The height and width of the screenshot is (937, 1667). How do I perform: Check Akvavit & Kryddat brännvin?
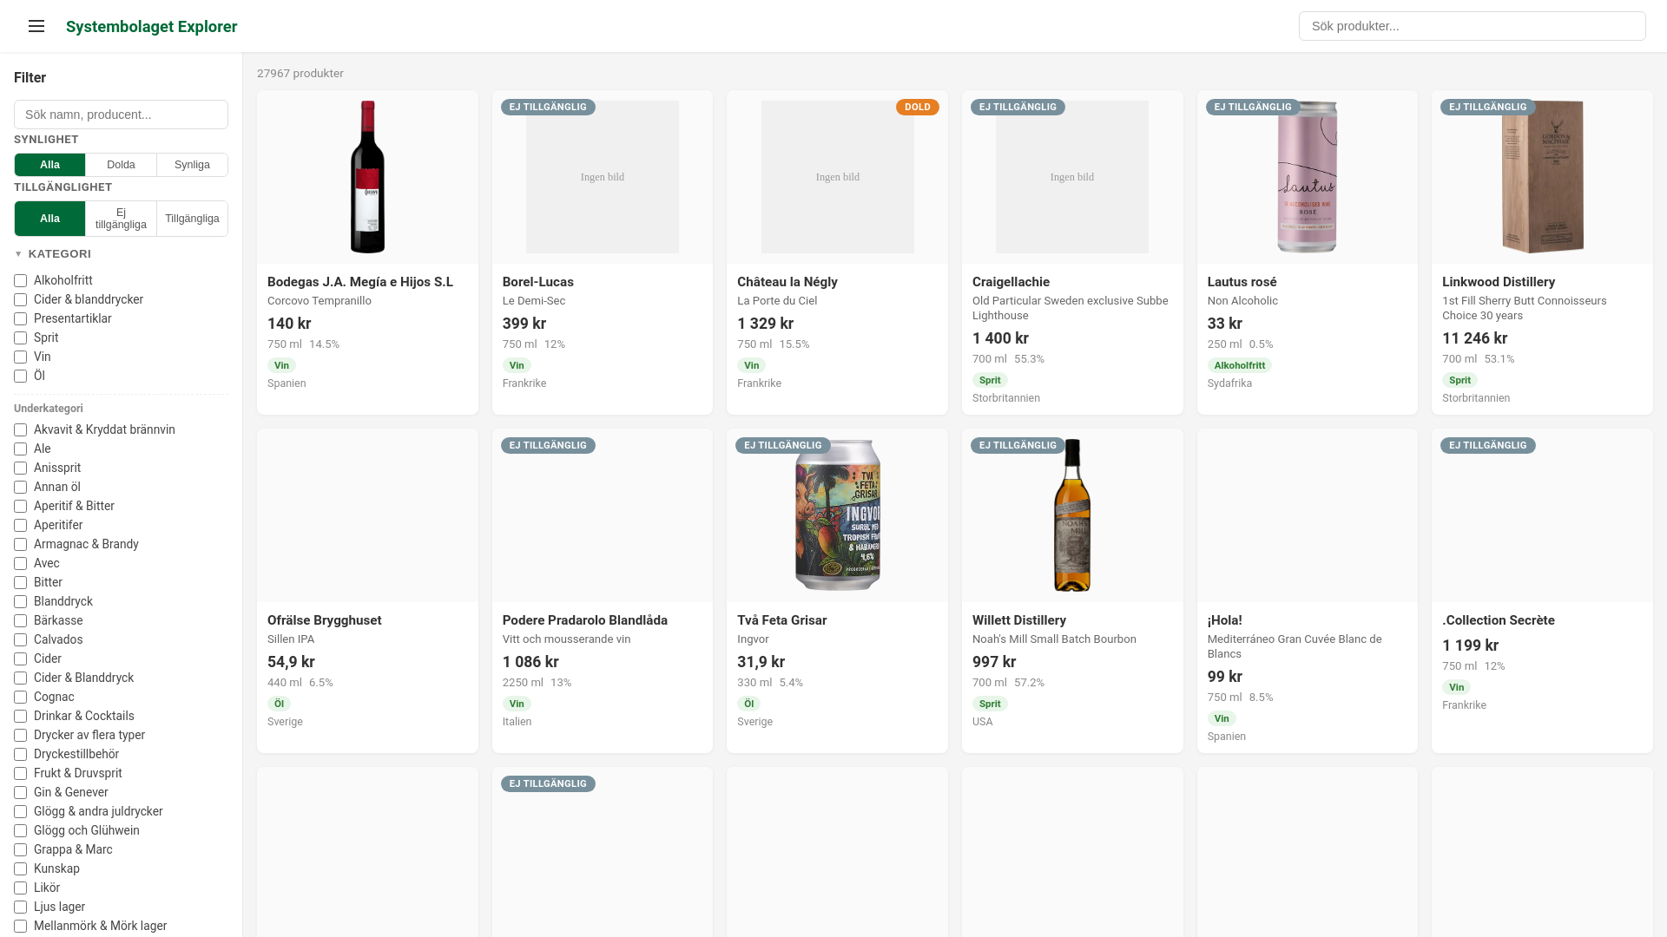(x=21, y=430)
